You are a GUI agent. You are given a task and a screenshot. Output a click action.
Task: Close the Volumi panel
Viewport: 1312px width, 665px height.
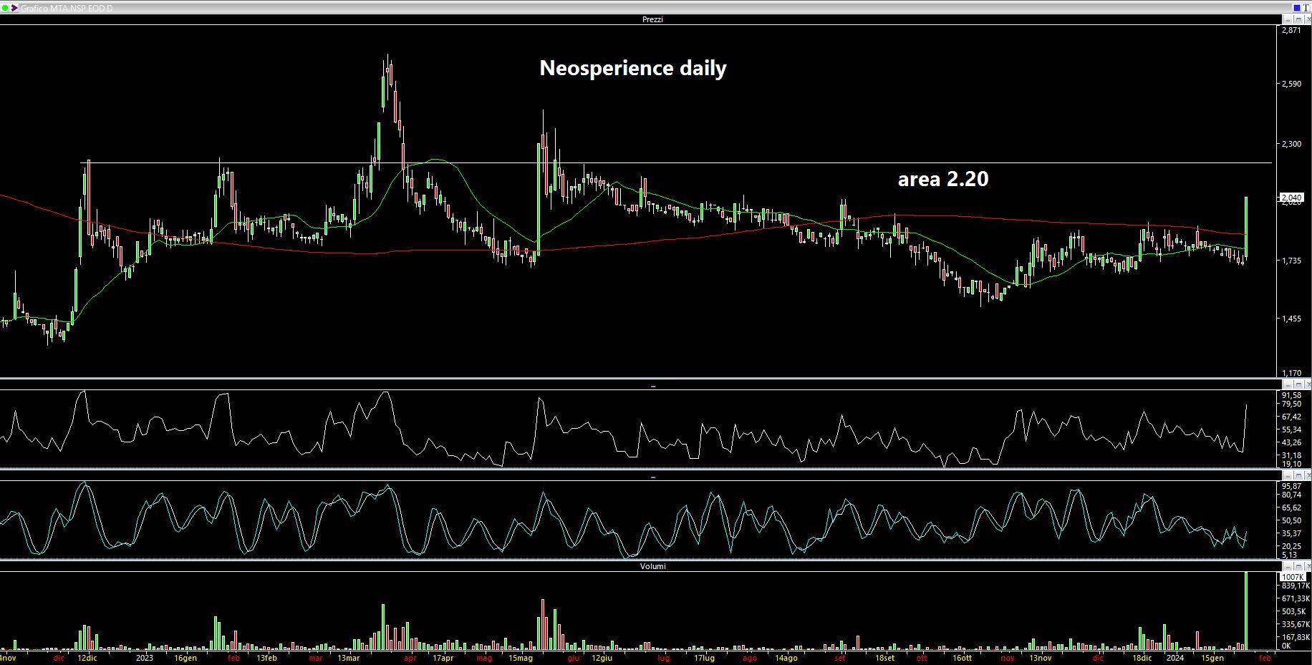[1308, 566]
